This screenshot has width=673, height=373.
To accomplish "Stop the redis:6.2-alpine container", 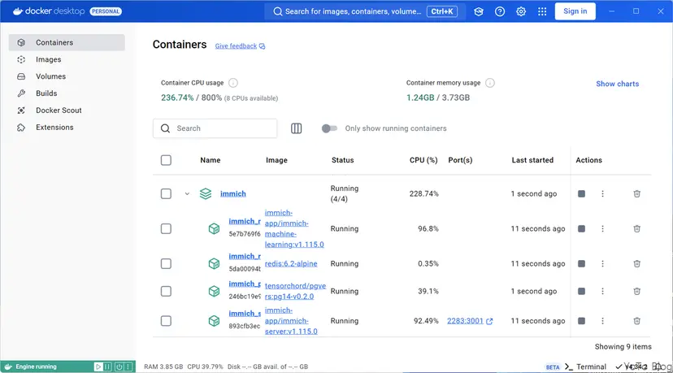I will pyautogui.click(x=582, y=263).
